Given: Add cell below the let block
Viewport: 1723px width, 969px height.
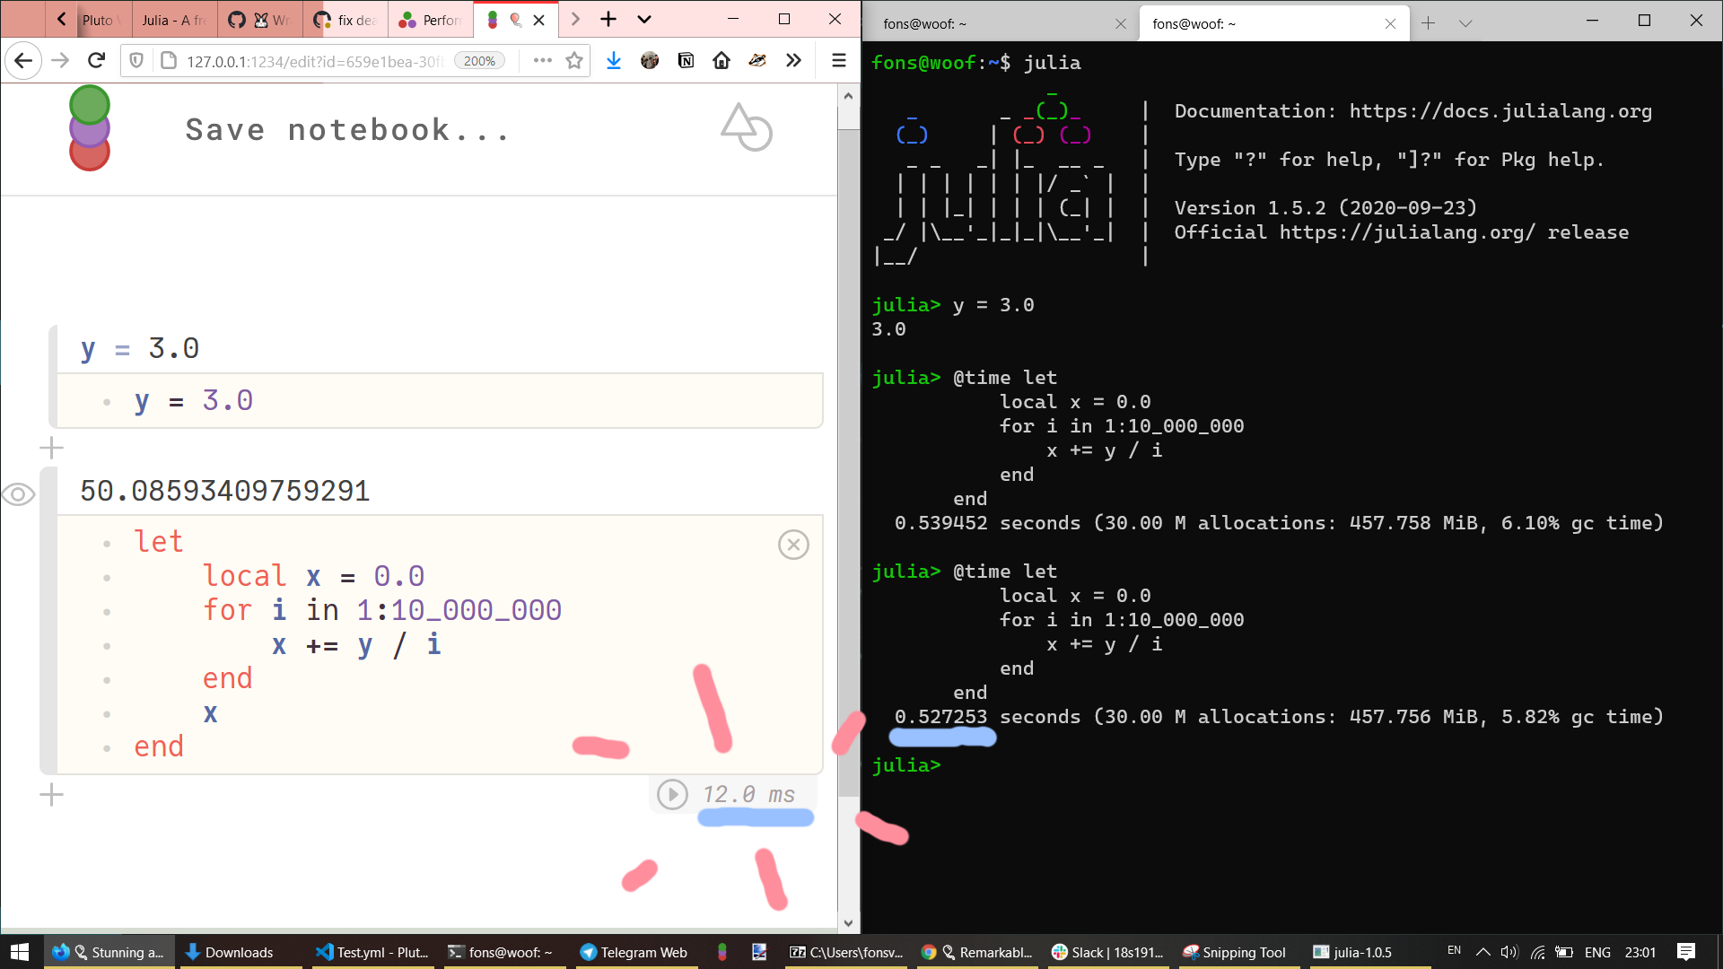Looking at the screenshot, I should point(52,794).
